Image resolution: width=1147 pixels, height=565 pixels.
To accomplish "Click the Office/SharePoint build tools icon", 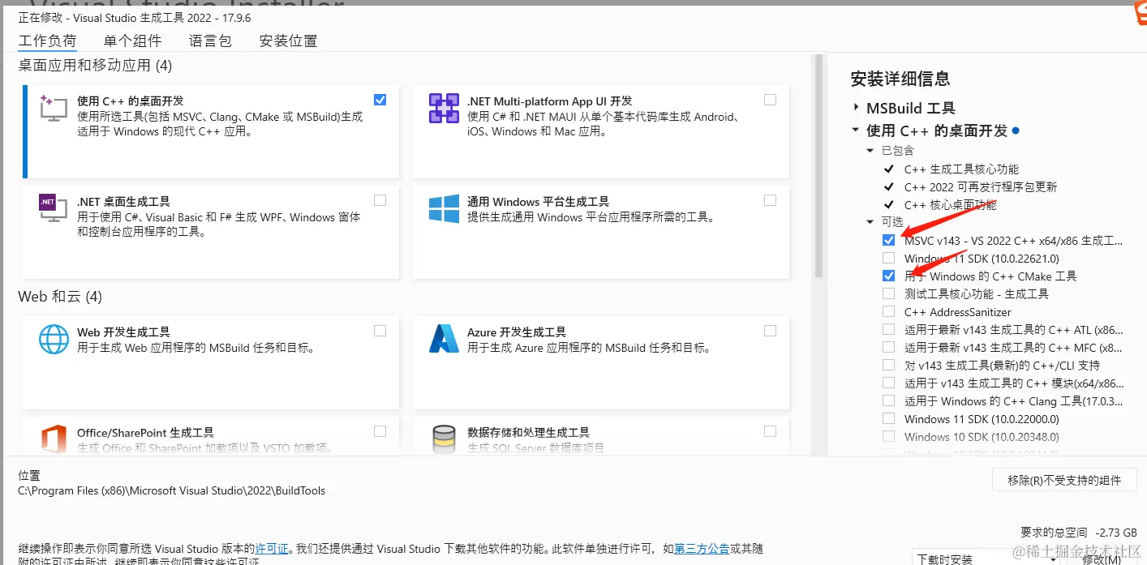I will pos(54,439).
